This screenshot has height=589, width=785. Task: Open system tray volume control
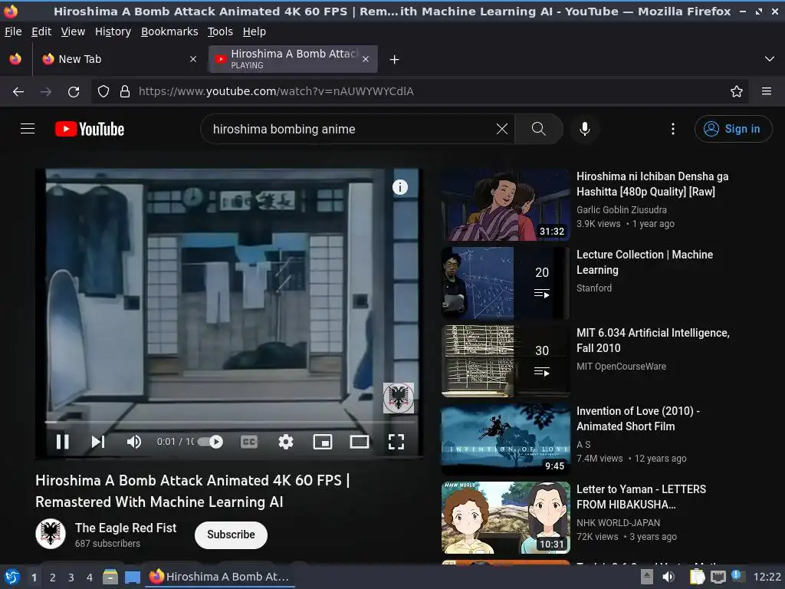tap(668, 577)
